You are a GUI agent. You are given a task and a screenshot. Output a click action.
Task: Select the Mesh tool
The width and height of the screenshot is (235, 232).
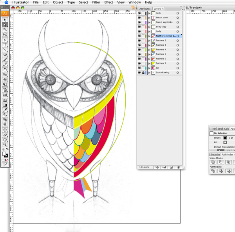pos(5,100)
